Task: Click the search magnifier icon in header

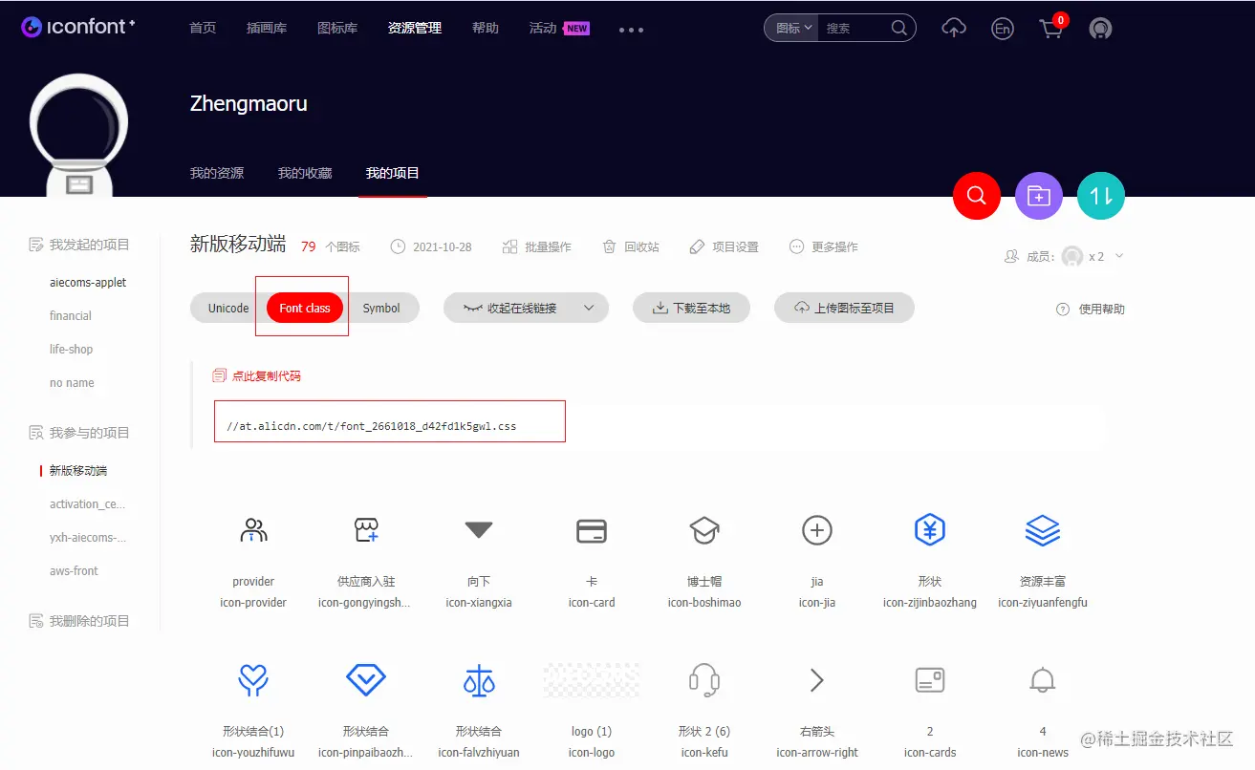Action: pyautogui.click(x=898, y=28)
